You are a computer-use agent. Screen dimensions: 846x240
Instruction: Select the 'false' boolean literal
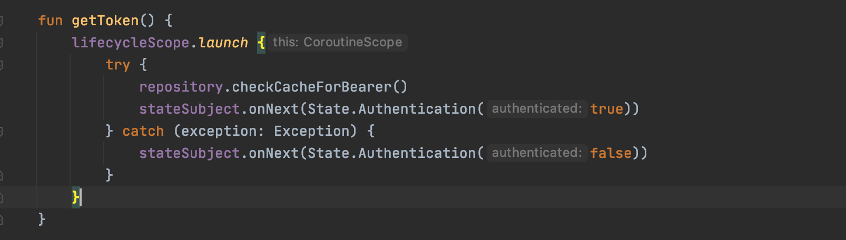pyautogui.click(x=611, y=153)
